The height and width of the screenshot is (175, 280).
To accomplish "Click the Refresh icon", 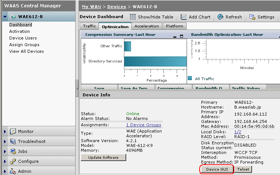I will pos(221,17).
